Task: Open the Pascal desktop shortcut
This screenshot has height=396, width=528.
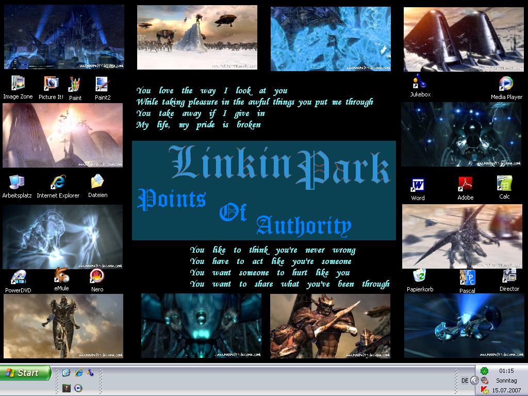Action: pos(467,278)
